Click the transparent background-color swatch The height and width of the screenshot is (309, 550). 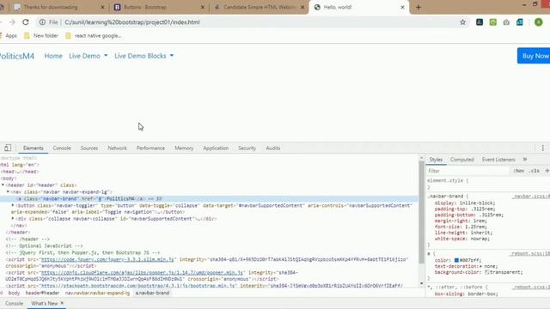[x=487, y=272]
